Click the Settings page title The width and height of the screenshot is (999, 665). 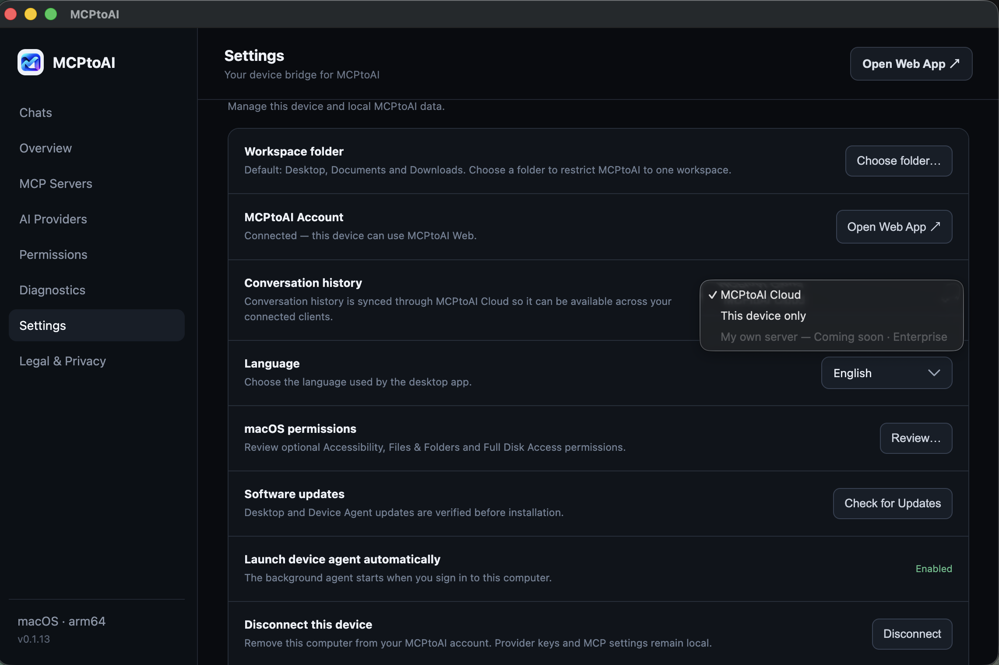(x=254, y=56)
